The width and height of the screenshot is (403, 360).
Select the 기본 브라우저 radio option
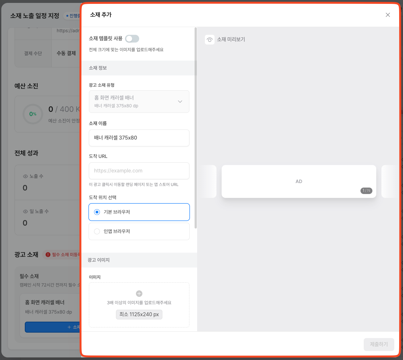[97, 212]
